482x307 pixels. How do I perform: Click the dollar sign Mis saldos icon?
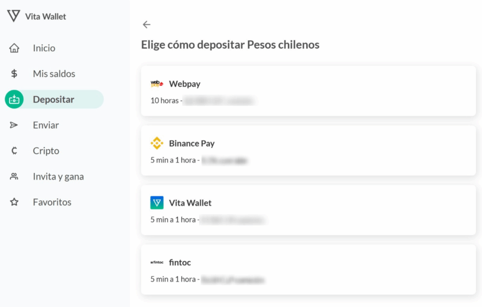pos(14,74)
